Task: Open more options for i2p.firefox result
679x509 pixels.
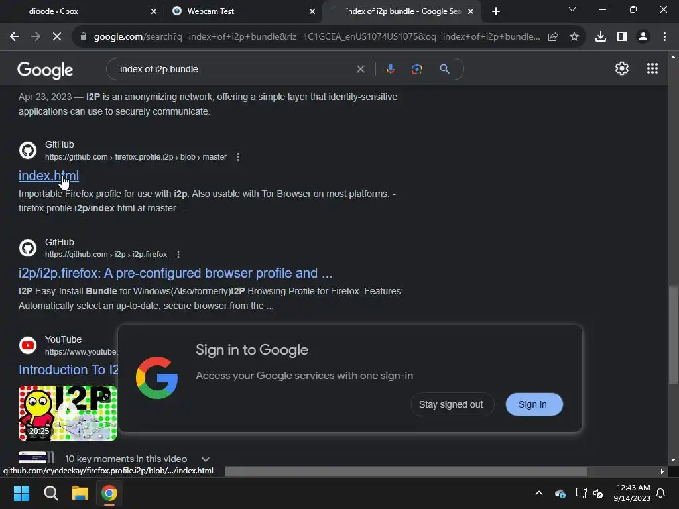Action: [178, 254]
